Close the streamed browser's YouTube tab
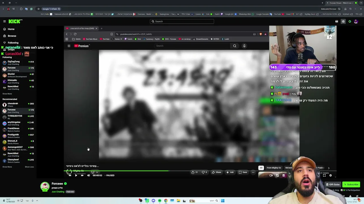Image resolution: width=364 pixels, height=204 pixels. point(96,28)
